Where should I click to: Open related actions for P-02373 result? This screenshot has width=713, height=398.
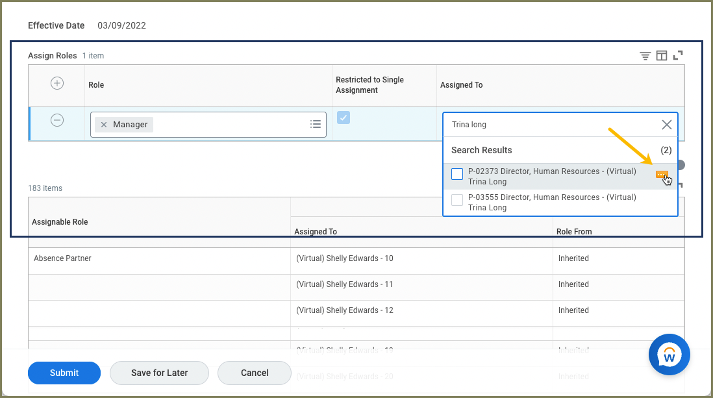[662, 175]
